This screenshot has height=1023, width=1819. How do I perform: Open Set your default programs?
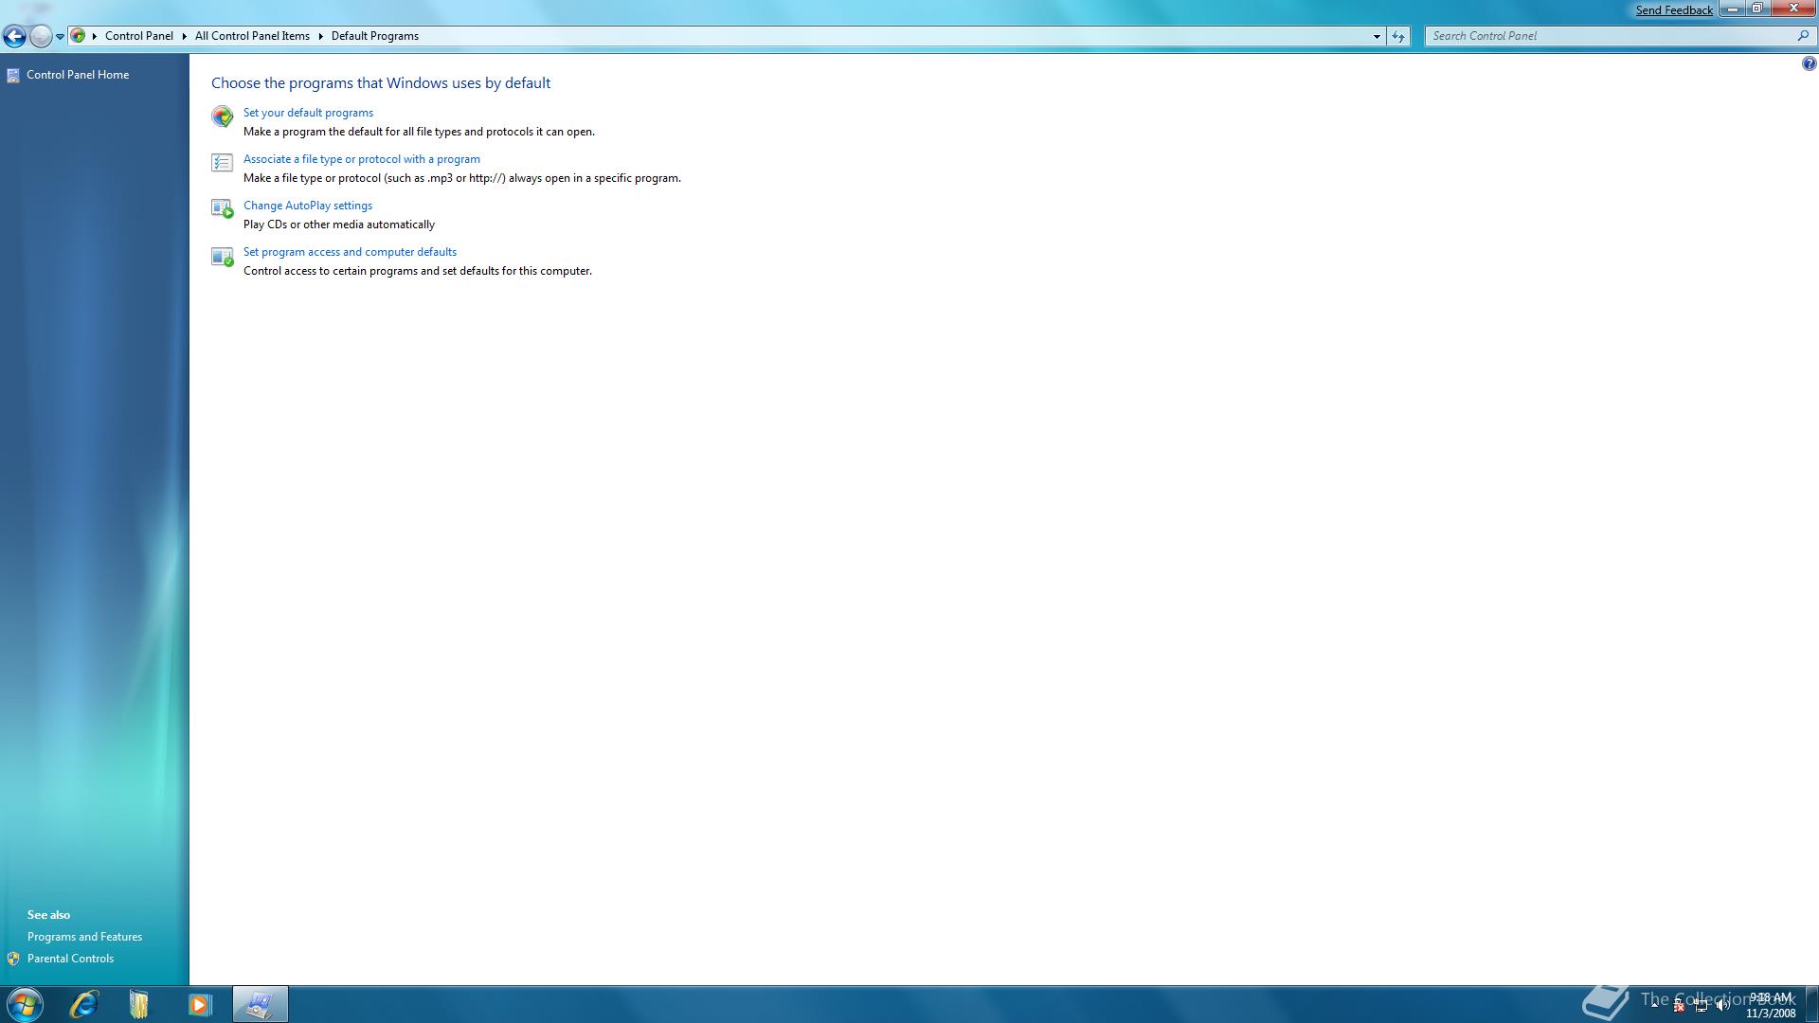(x=308, y=113)
